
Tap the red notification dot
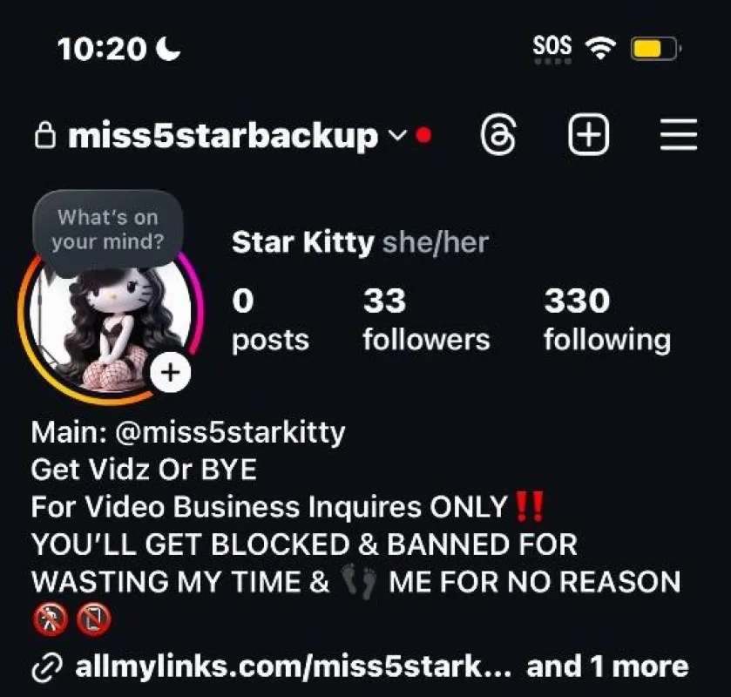[x=423, y=135]
